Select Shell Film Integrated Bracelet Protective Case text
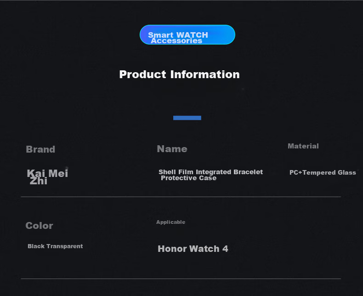This screenshot has height=296, width=363. pyautogui.click(x=210, y=175)
